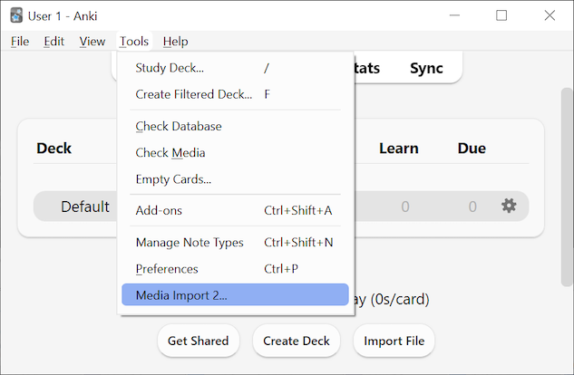Image resolution: width=574 pixels, height=375 pixels.
Task: Click the Learn column header
Action: point(399,149)
